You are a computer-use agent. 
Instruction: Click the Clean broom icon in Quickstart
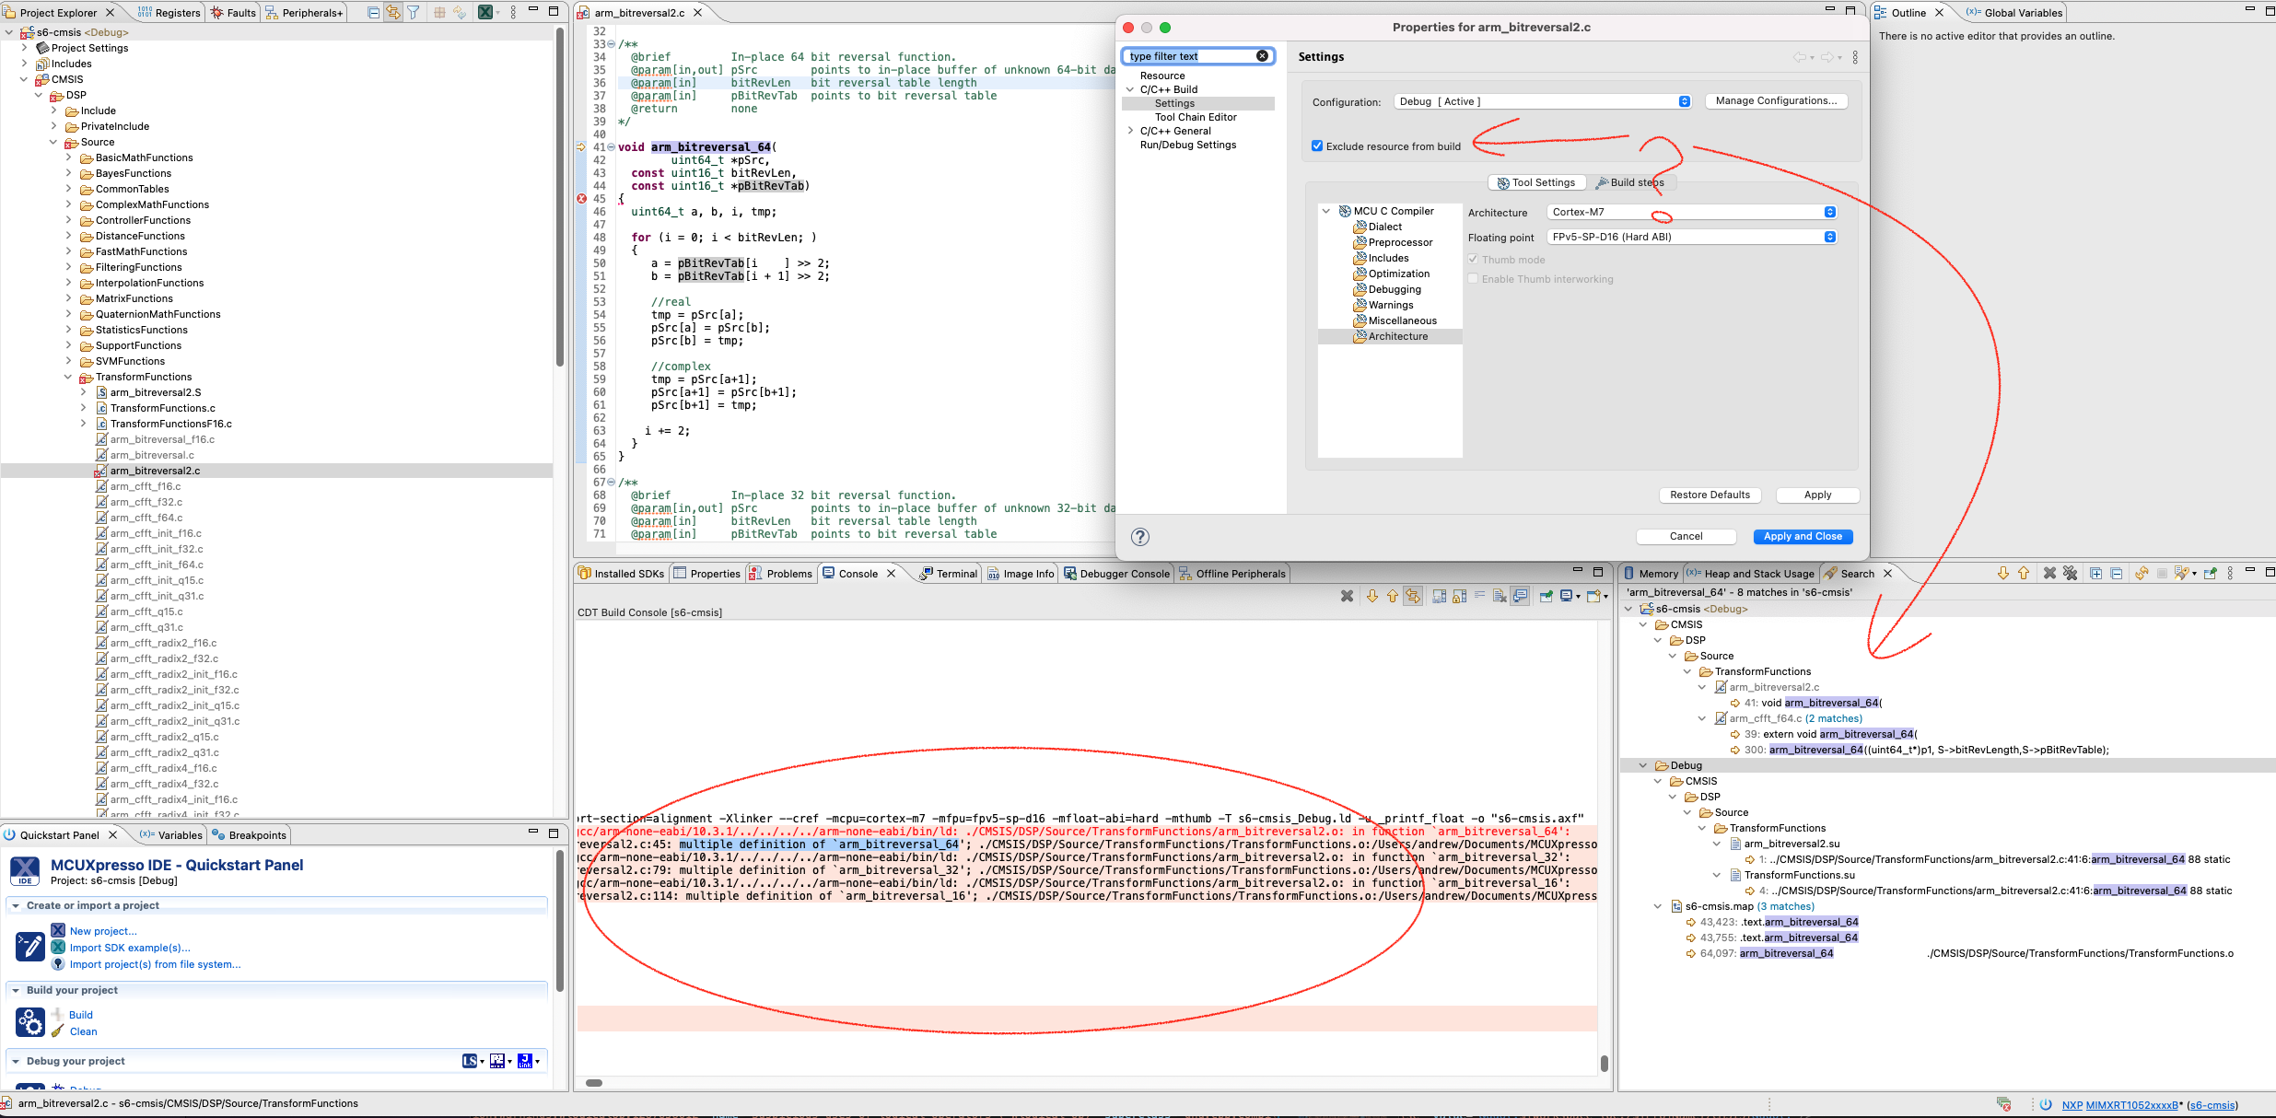pos(57,1031)
